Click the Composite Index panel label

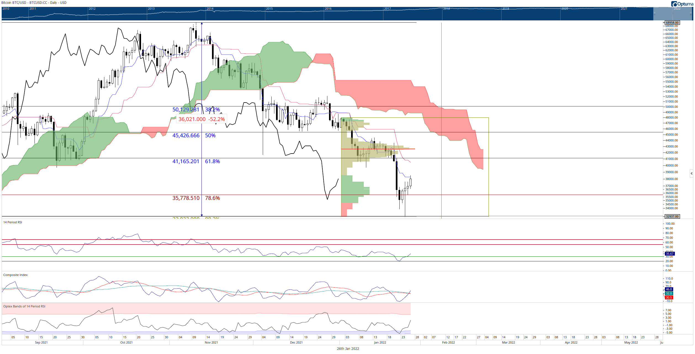click(x=15, y=275)
